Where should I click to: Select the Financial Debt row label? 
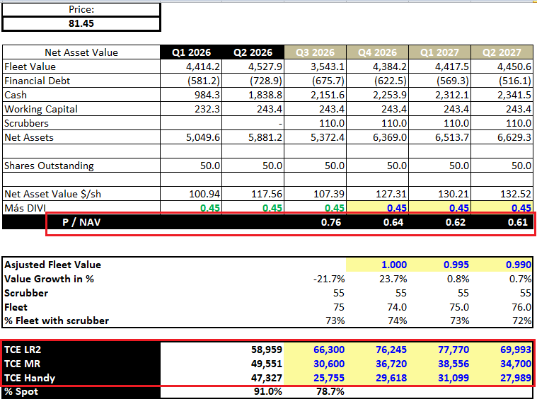tap(81, 81)
